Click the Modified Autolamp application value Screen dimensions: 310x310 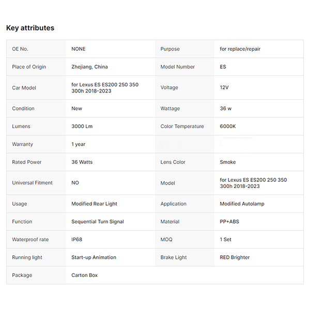242,204
